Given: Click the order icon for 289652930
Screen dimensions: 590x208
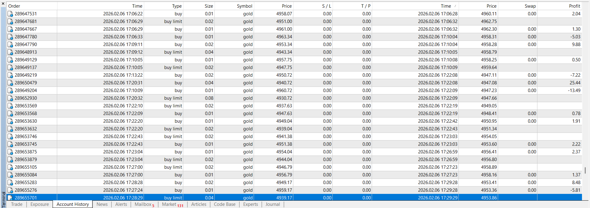Looking at the screenshot, I should tap(10, 98).
